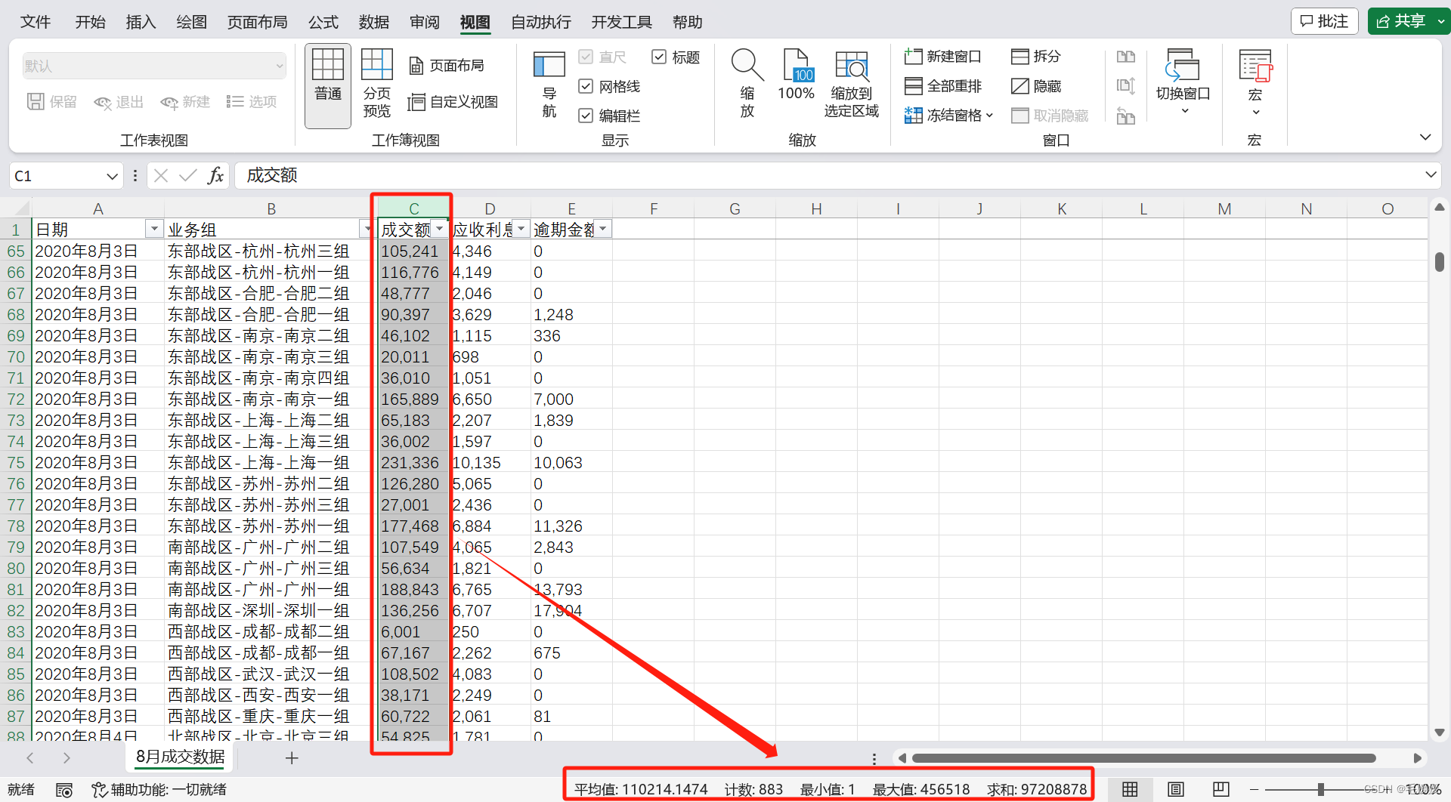Click the Share (共享) button
Viewport: 1451px width, 802px height.
1400,21
